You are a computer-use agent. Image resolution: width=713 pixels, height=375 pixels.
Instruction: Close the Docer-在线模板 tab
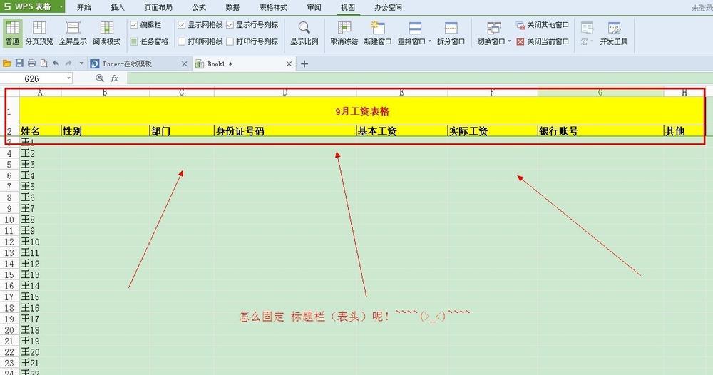(184, 64)
